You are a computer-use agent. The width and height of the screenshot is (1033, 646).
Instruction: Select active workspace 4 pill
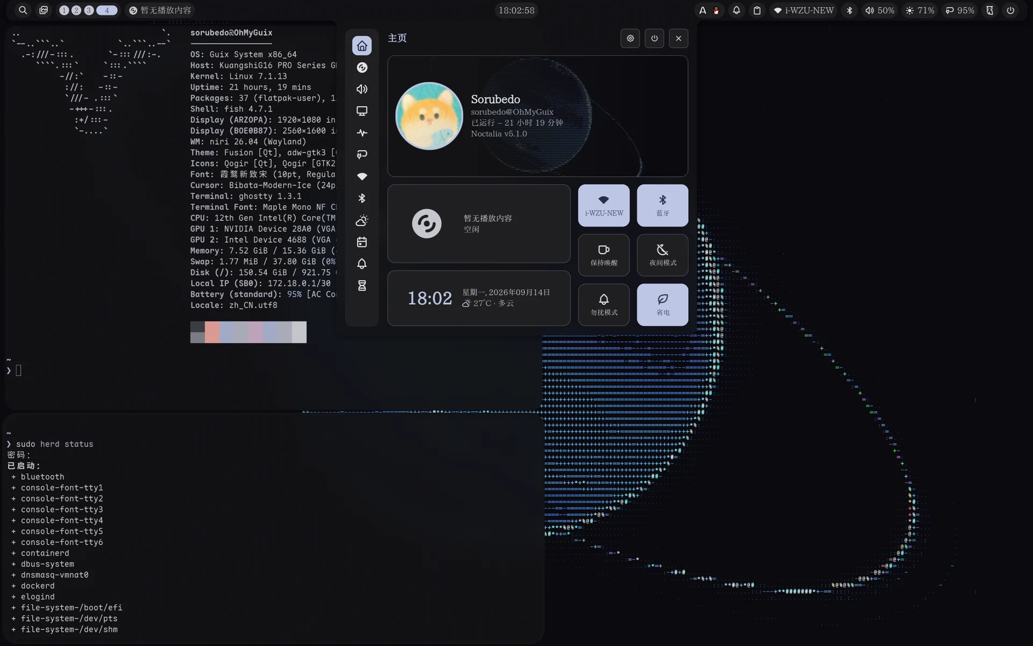107,10
